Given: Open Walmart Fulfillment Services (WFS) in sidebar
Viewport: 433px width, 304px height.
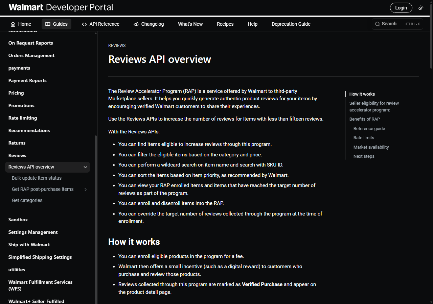Looking at the screenshot, I should 41,285.
